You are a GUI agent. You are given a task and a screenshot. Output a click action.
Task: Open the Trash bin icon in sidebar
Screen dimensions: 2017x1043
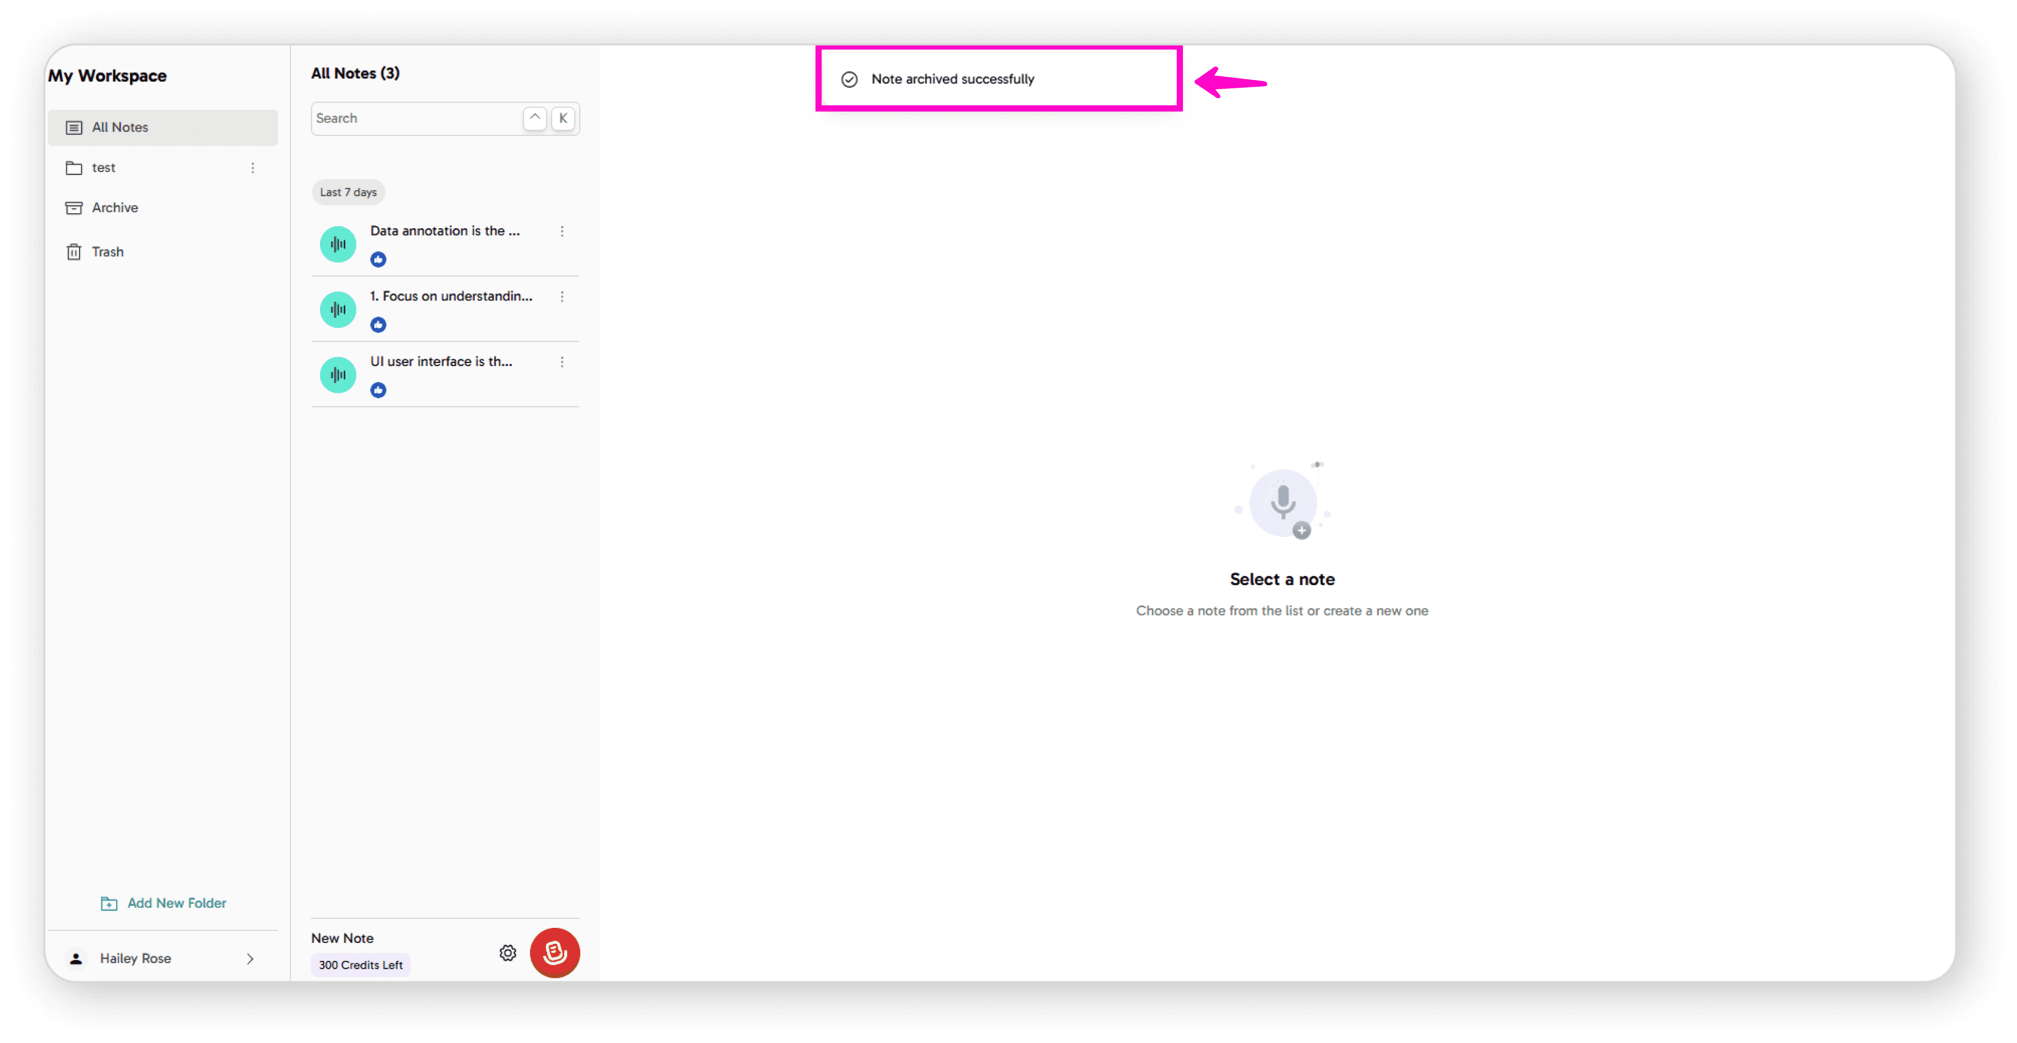pyautogui.click(x=74, y=251)
